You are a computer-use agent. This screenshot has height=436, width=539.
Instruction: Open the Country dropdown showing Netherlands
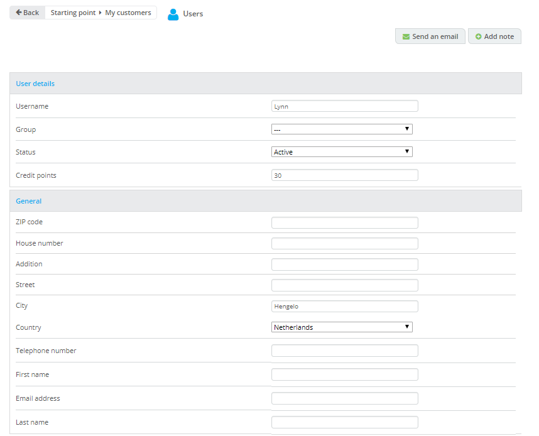click(342, 327)
